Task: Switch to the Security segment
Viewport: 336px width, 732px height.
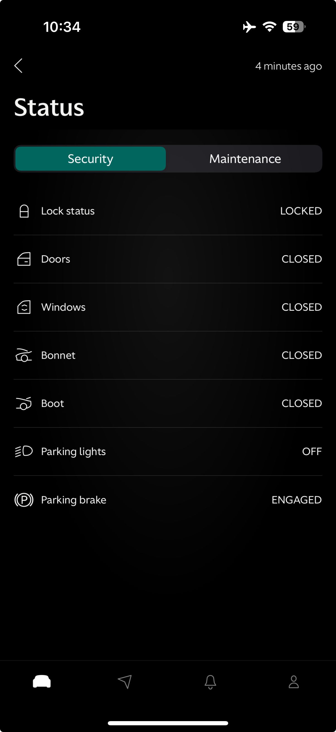Action: [91, 159]
